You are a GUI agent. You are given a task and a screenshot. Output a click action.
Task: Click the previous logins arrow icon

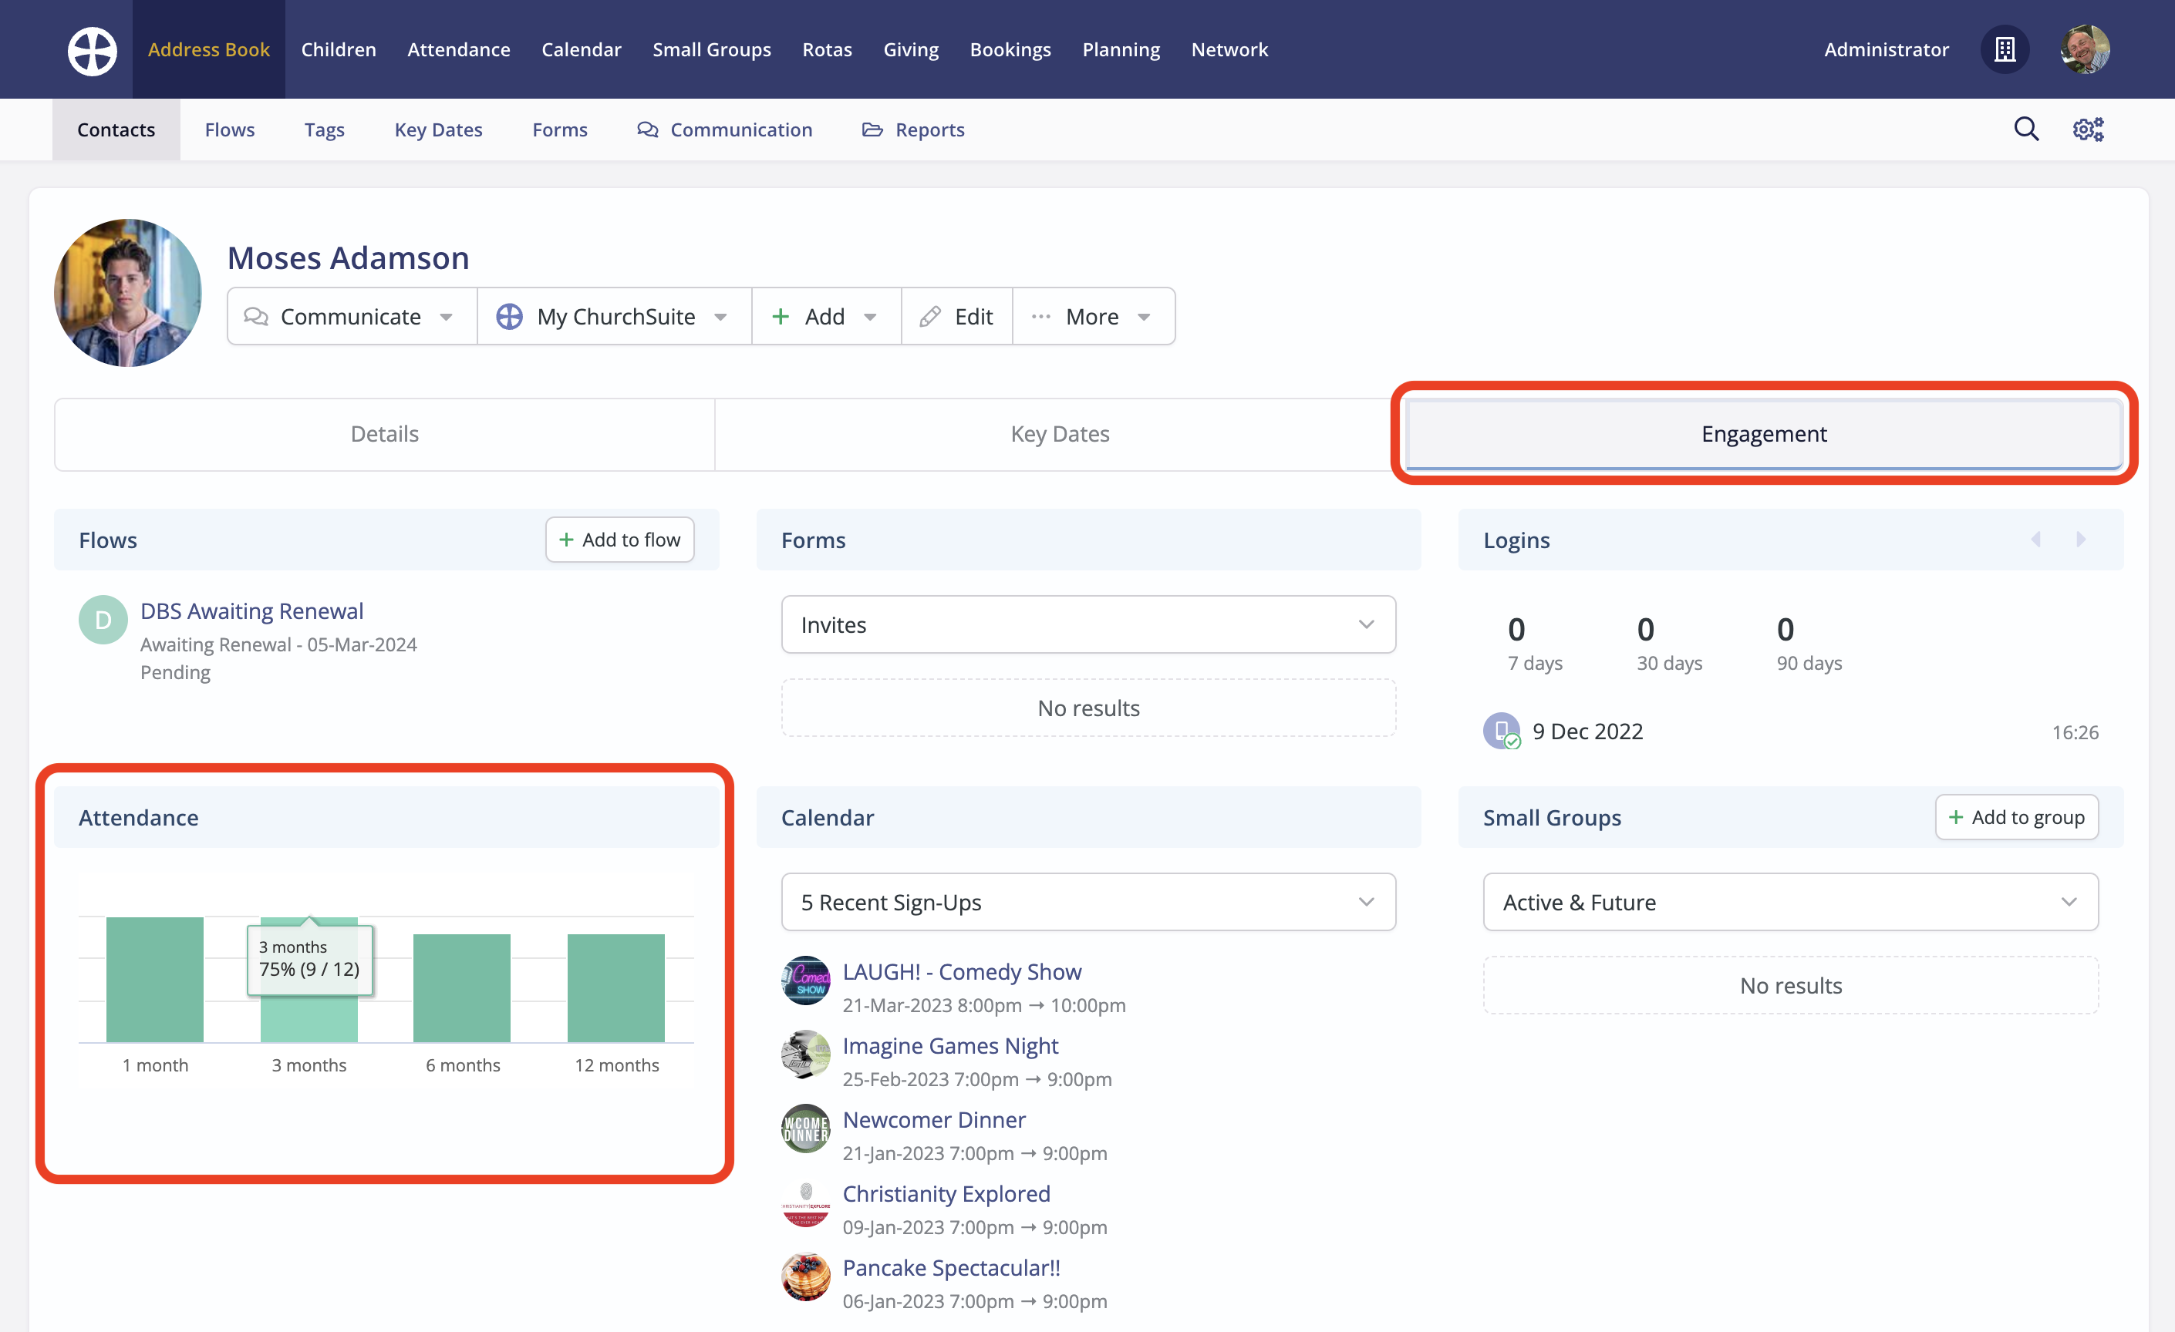[x=2035, y=539]
